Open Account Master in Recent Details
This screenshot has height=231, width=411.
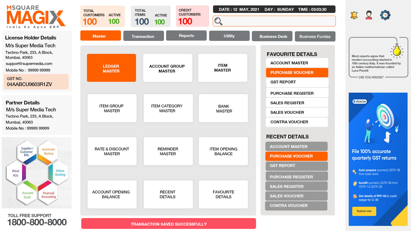(x=296, y=146)
